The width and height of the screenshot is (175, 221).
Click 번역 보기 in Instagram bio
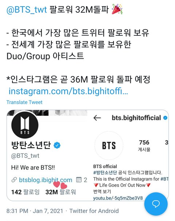[x=102, y=192]
